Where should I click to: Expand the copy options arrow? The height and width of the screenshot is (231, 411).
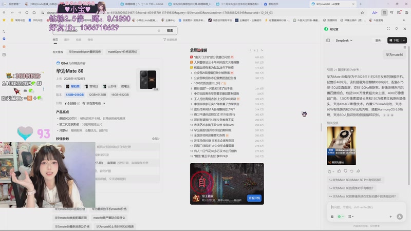click(x=333, y=171)
